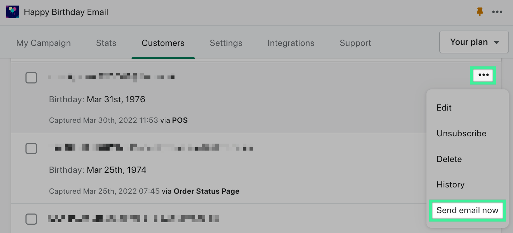Go to the Settings tab

point(226,43)
